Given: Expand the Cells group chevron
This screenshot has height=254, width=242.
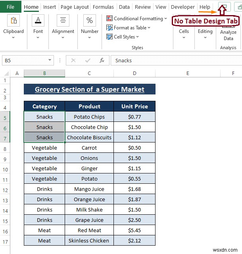Looking at the screenshot, I should pos(184,38).
